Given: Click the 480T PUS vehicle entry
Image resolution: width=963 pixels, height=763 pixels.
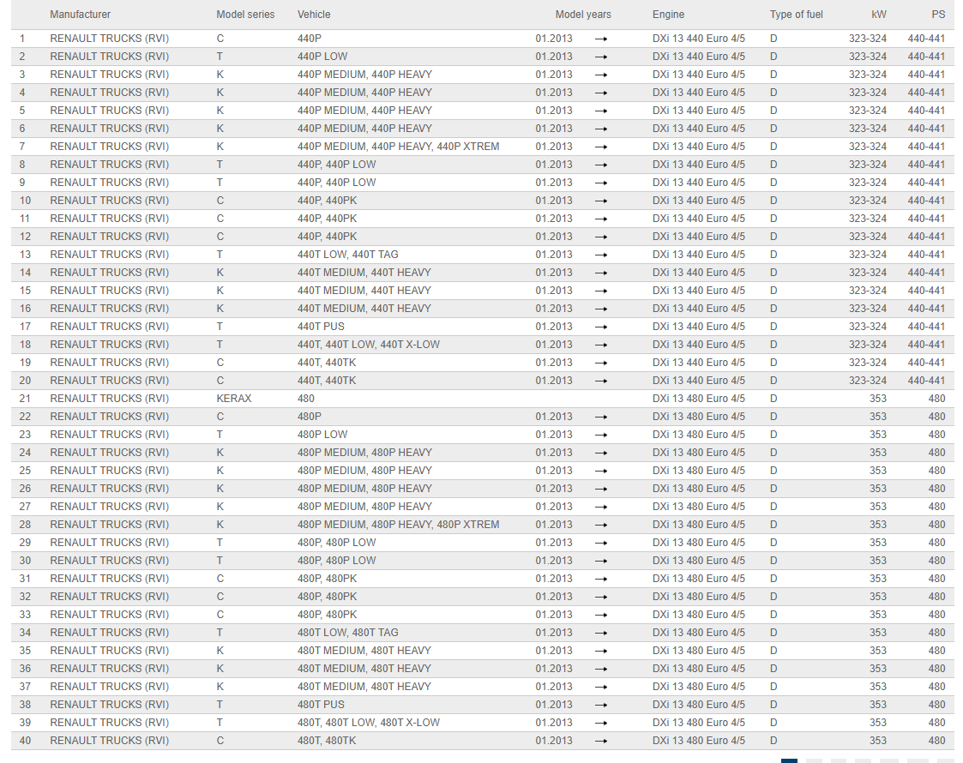Looking at the screenshot, I should tap(321, 705).
